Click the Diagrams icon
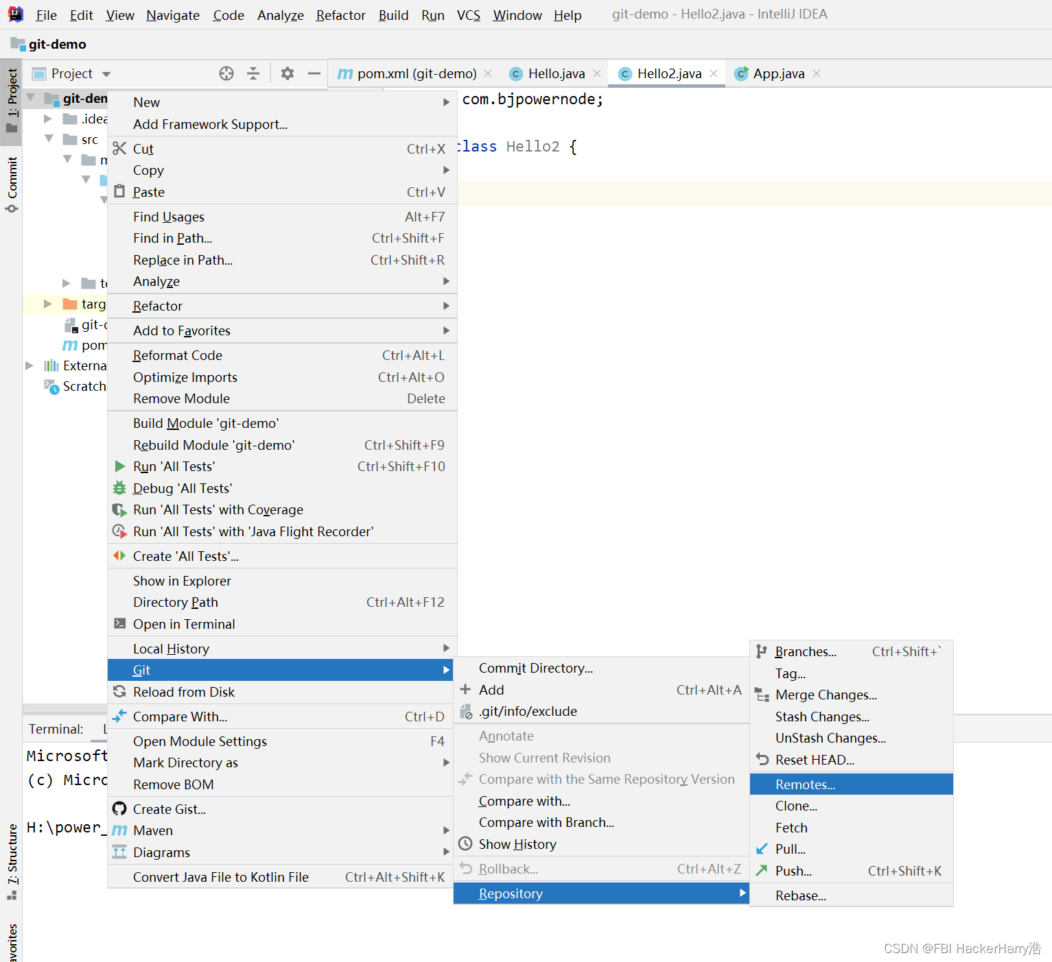1052x962 pixels. [x=119, y=852]
